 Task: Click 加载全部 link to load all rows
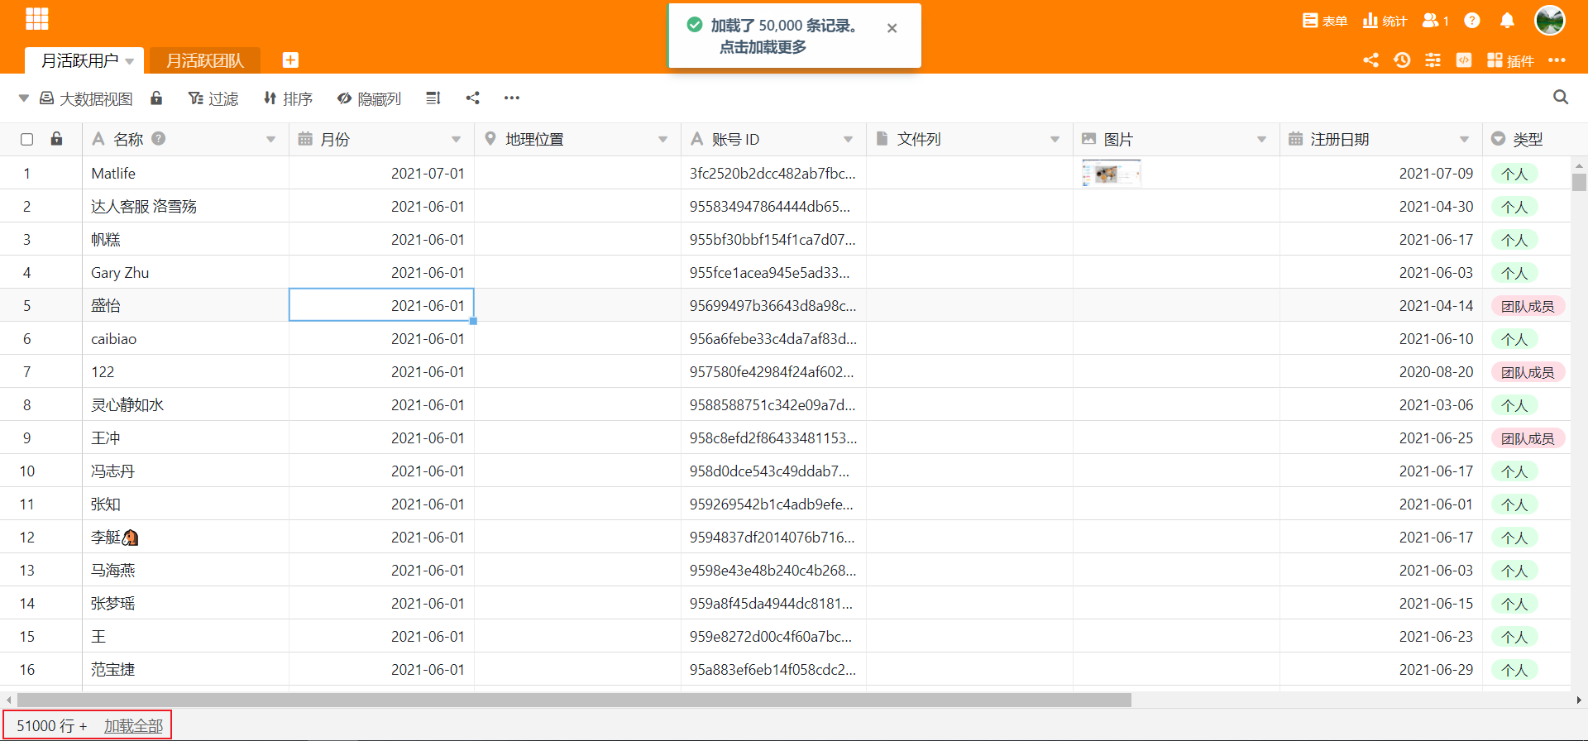click(133, 725)
